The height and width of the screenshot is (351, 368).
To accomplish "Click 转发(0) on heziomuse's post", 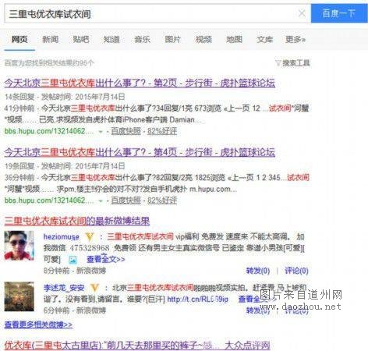I will [x=258, y=271].
